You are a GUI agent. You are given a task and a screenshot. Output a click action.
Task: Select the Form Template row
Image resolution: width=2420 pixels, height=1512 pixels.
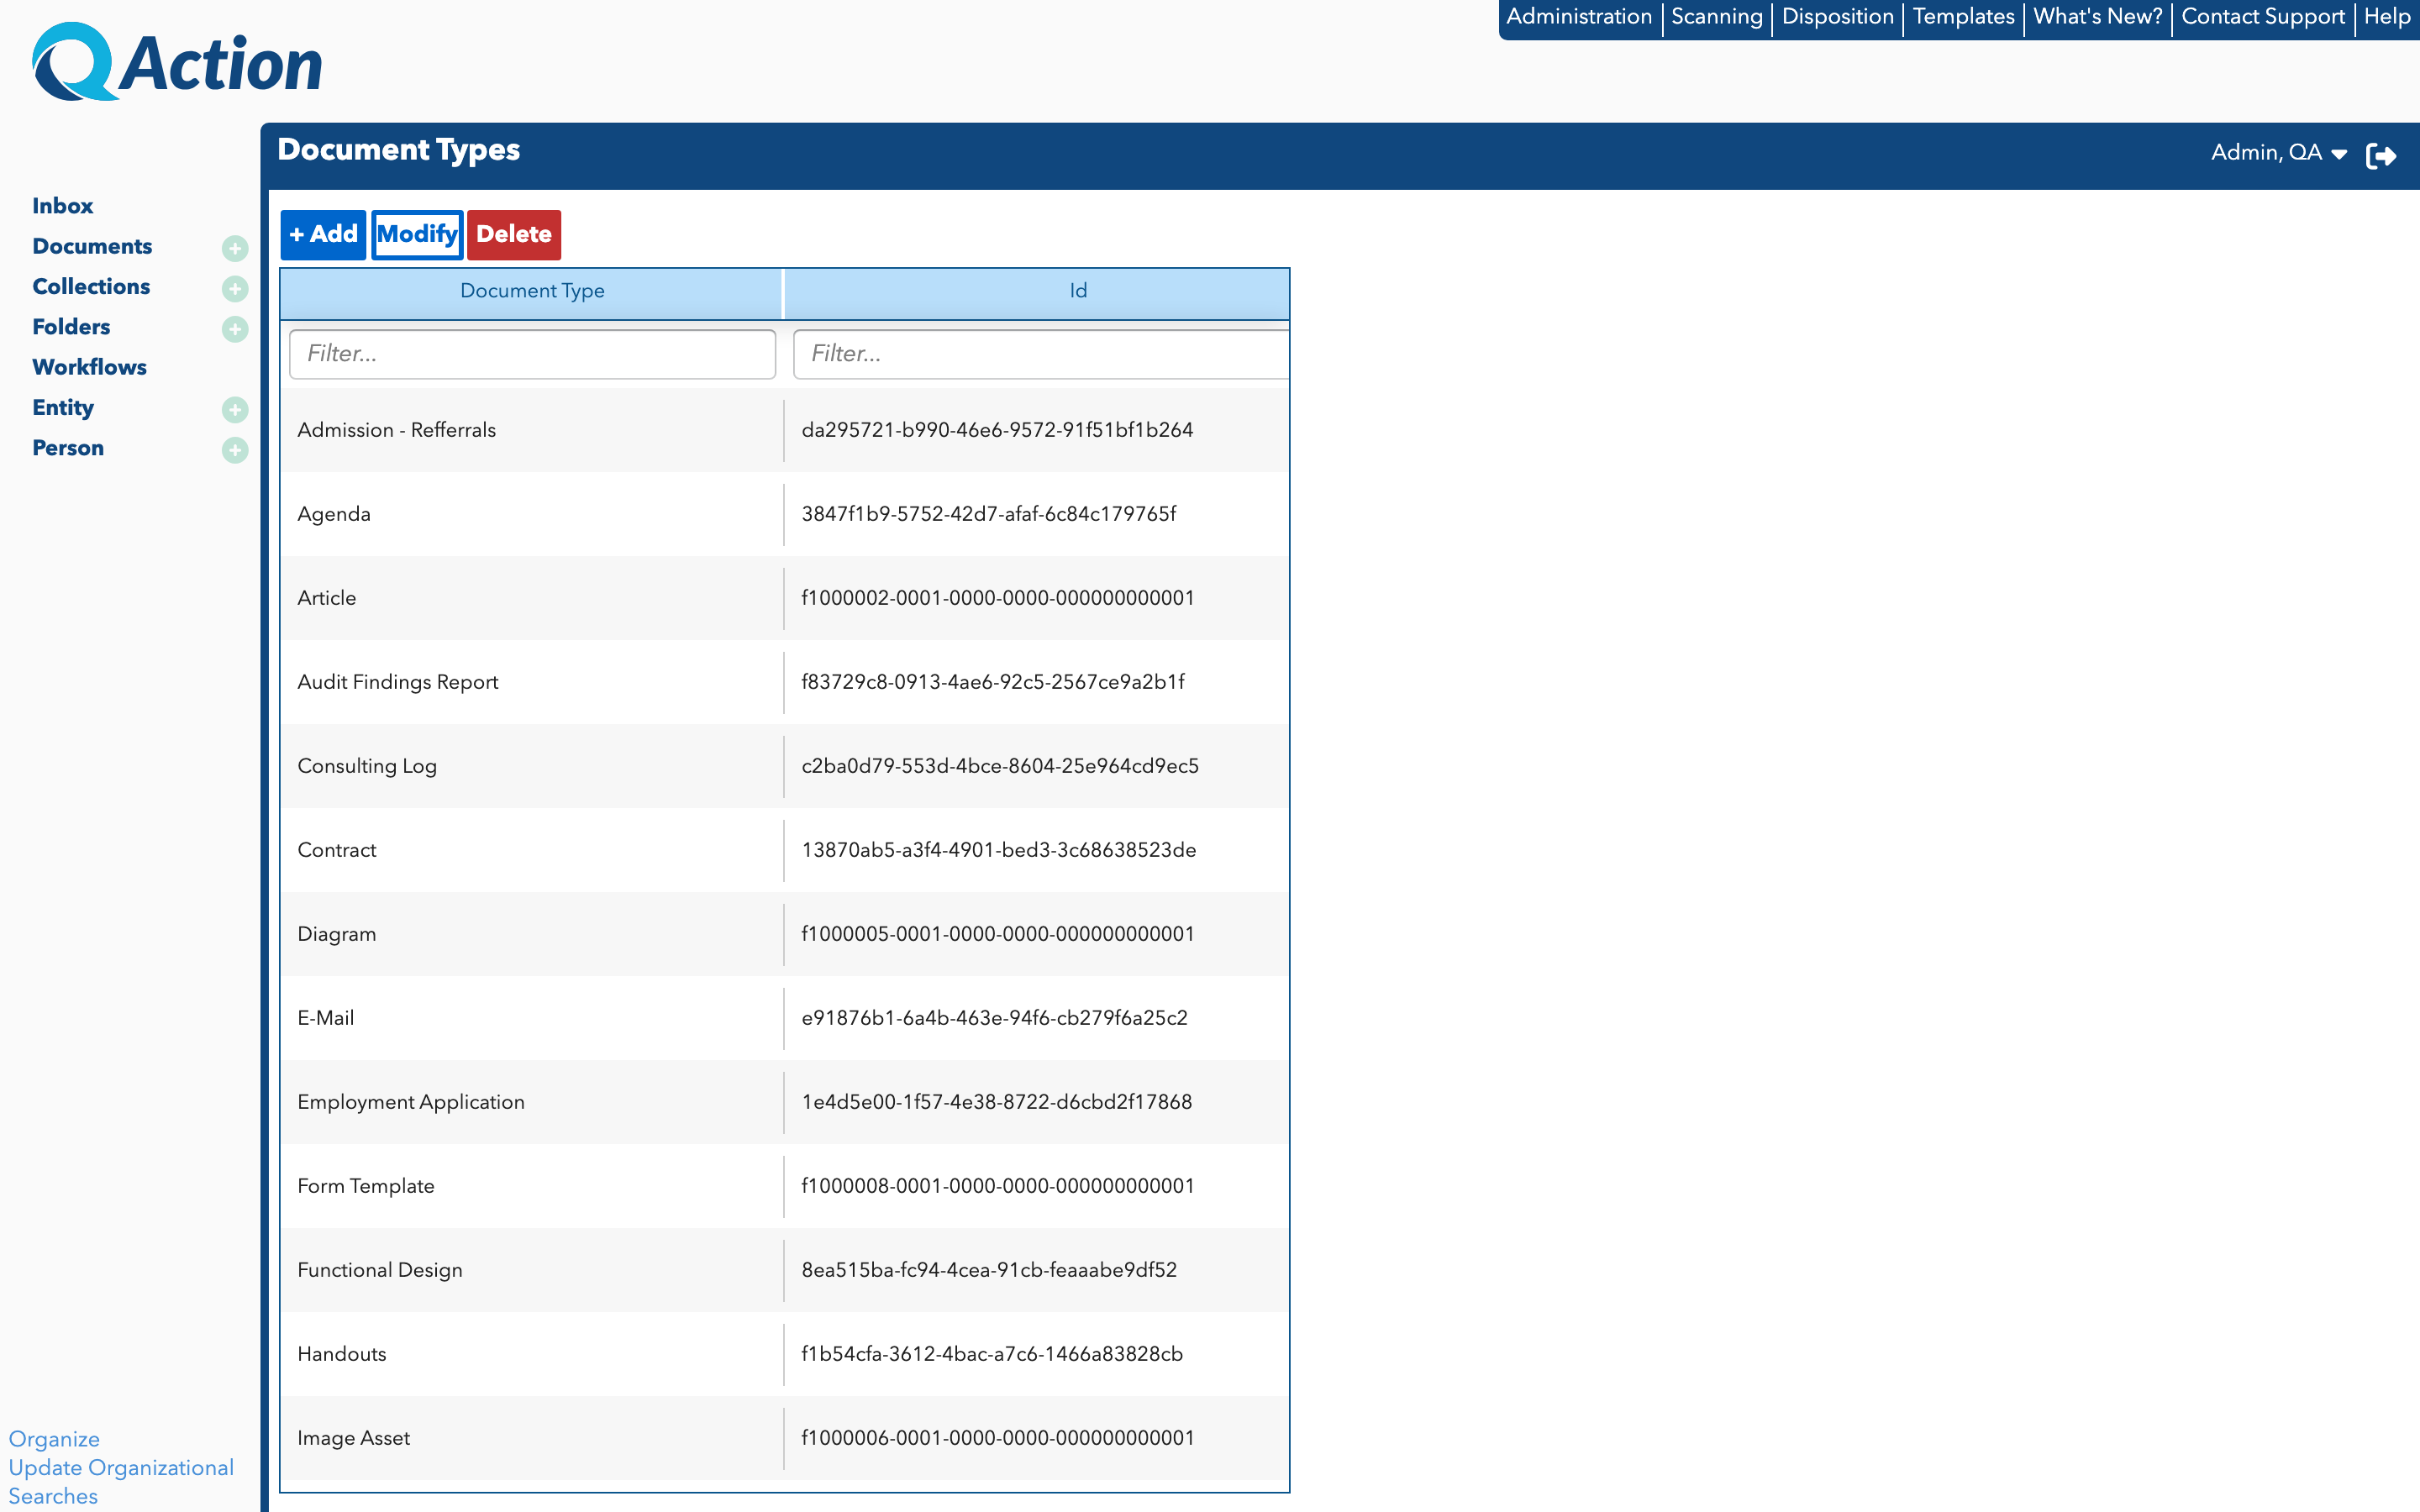pyautogui.click(x=784, y=1186)
